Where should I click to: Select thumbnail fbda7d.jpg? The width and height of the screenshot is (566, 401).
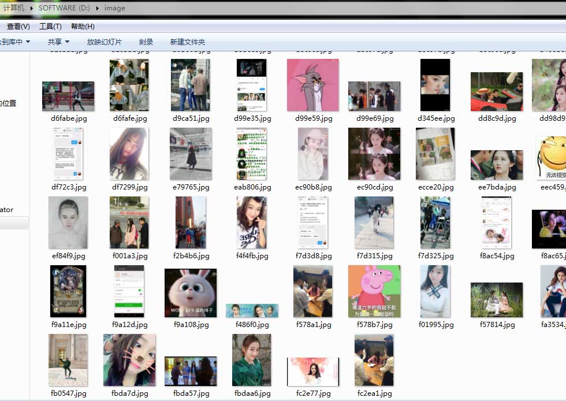click(129, 360)
